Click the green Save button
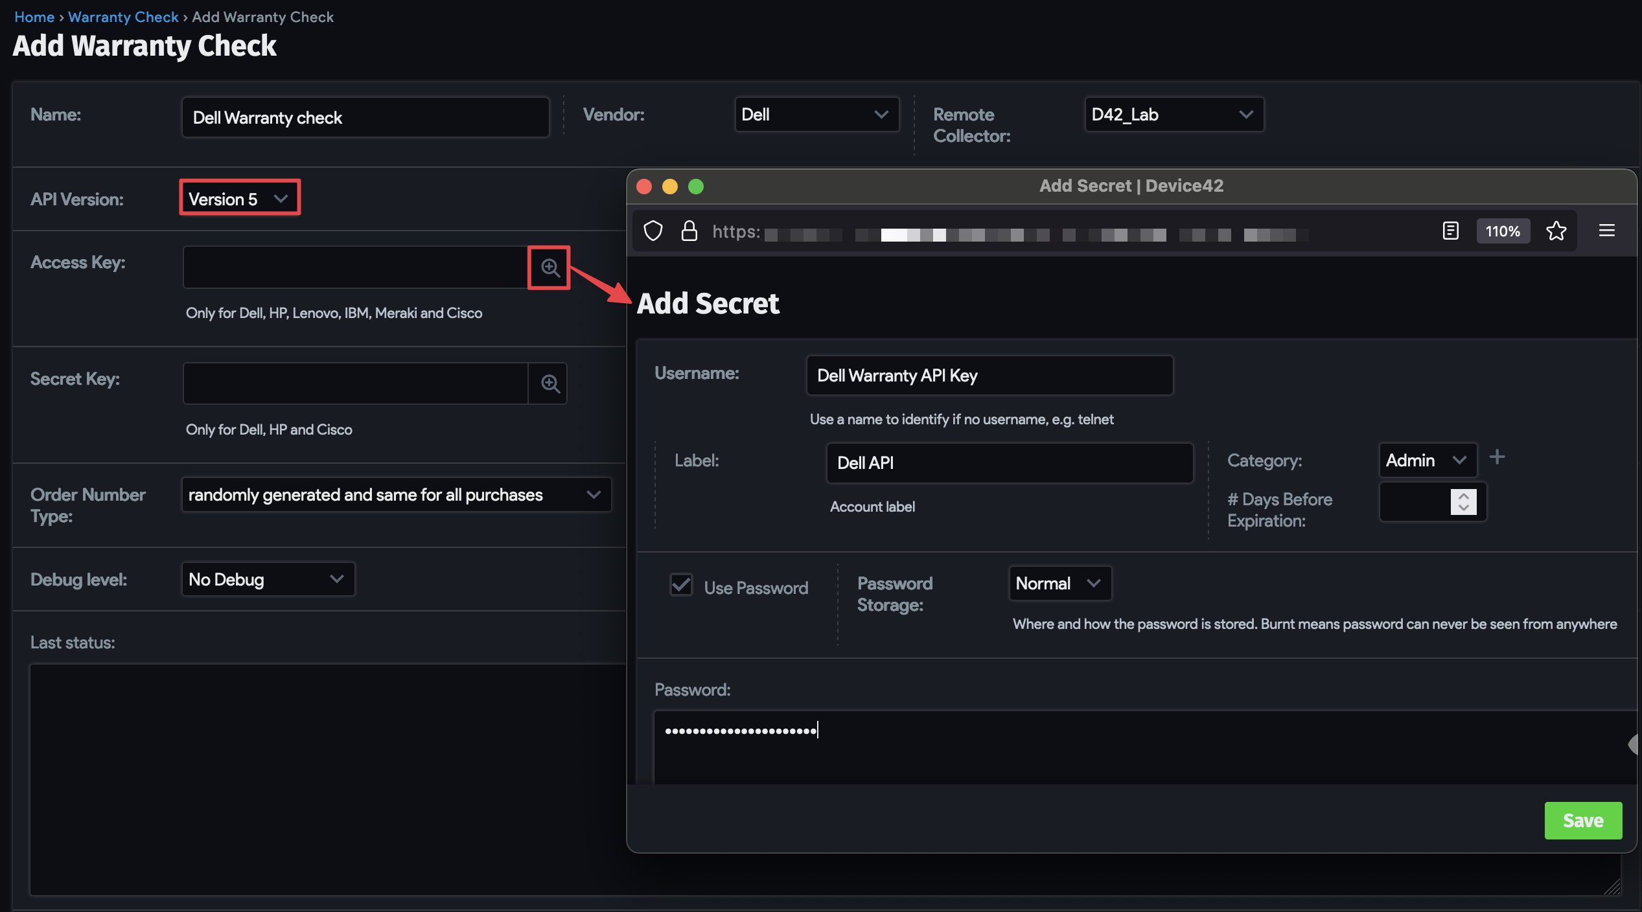Viewport: 1642px width, 912px height. coord(1582,821)
